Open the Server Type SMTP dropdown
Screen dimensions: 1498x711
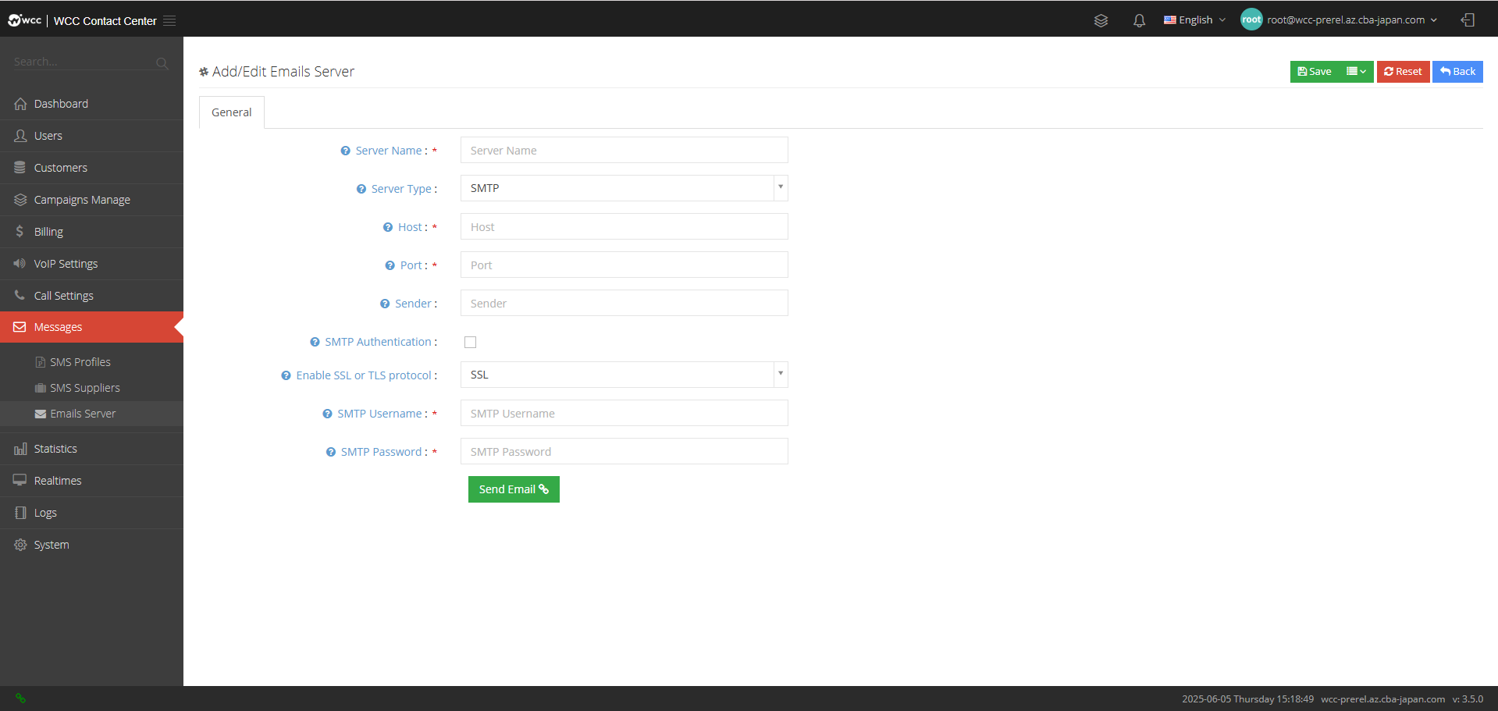pos(624,188)
